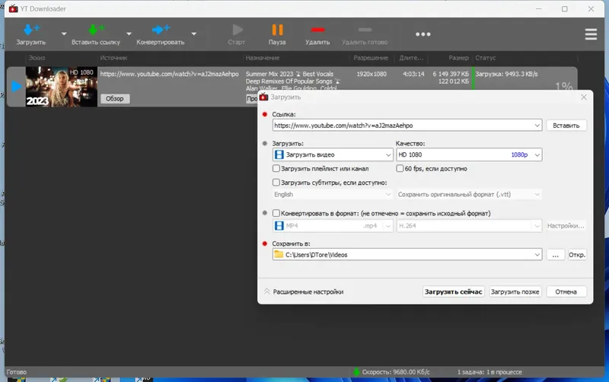Minimize the YT Downloader window
The image size is (609, 382).
coord(538,8)
